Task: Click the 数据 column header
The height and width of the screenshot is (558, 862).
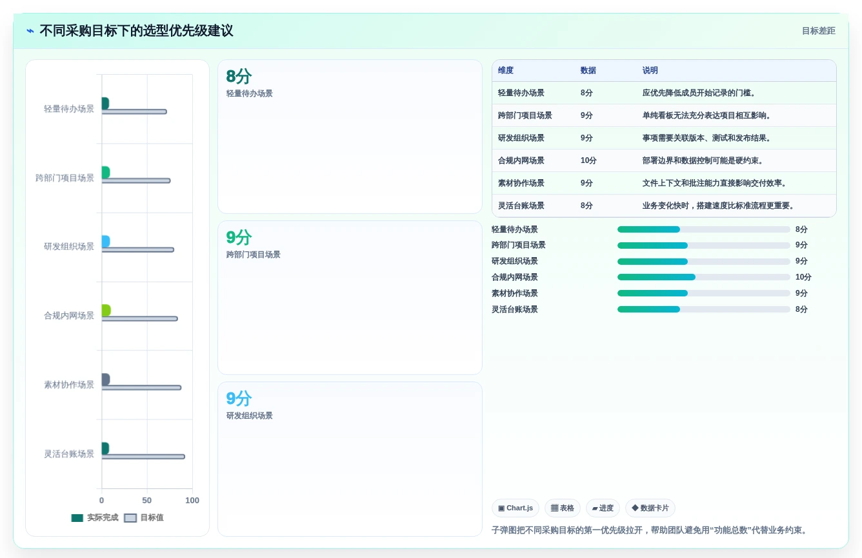Action: tap(588, 70)
